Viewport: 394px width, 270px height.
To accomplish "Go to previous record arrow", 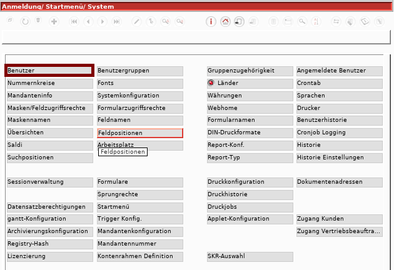I will point(88,22).
